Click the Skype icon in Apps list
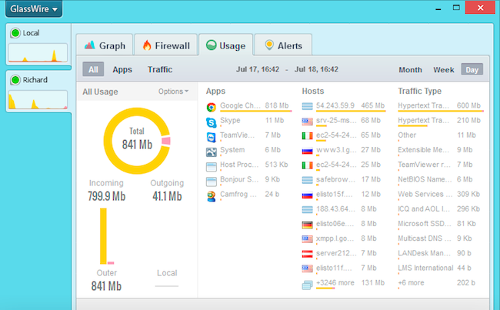 (x=211, y=122)
